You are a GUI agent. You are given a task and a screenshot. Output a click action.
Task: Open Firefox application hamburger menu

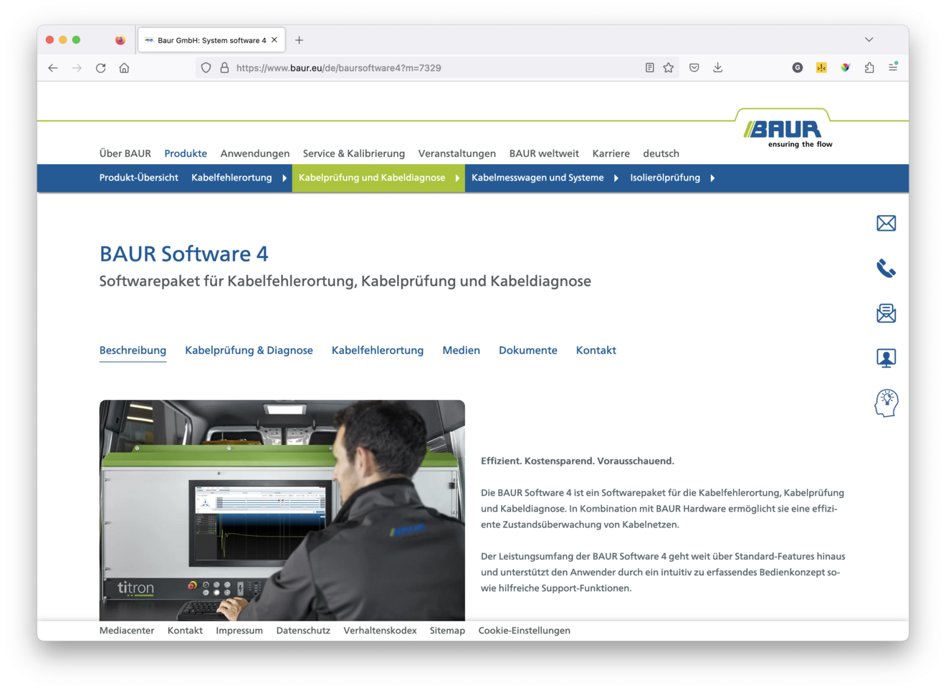tap(893, 67)
